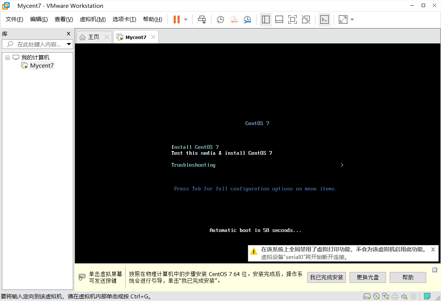
Task: Click the camera device status icon
Action: [x=414, y=296]
